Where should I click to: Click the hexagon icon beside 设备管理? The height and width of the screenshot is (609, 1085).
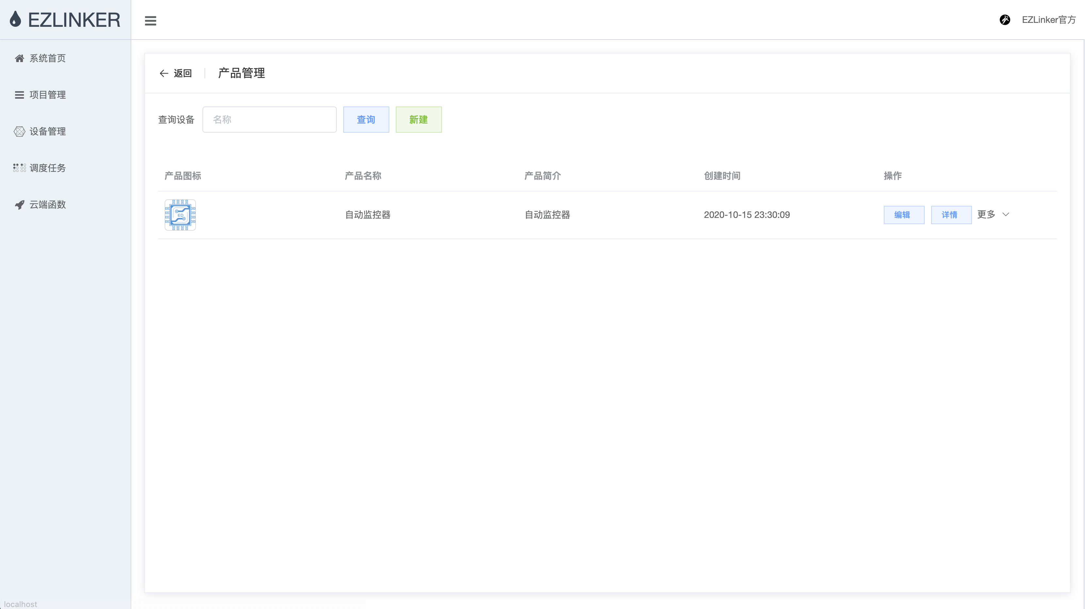(x=19, y=131)
